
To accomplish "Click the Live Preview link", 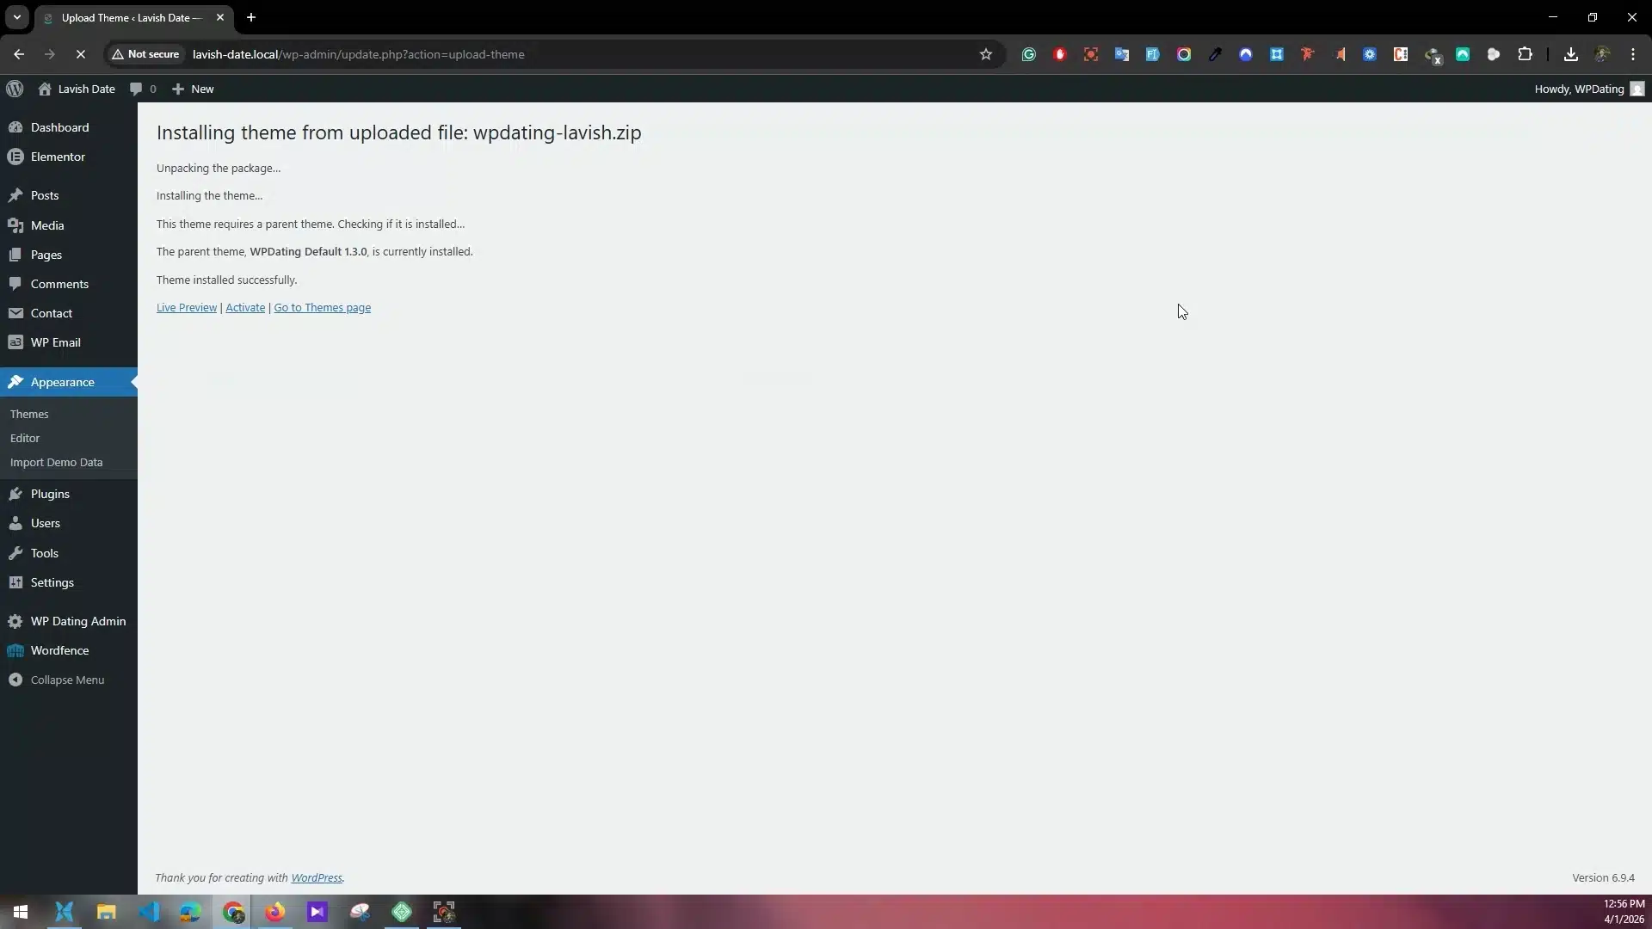I will click(x=186, y=307).
